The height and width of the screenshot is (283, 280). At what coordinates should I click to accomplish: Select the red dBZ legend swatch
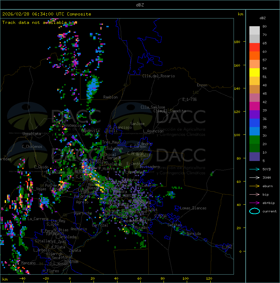click(x=254, y=47)
